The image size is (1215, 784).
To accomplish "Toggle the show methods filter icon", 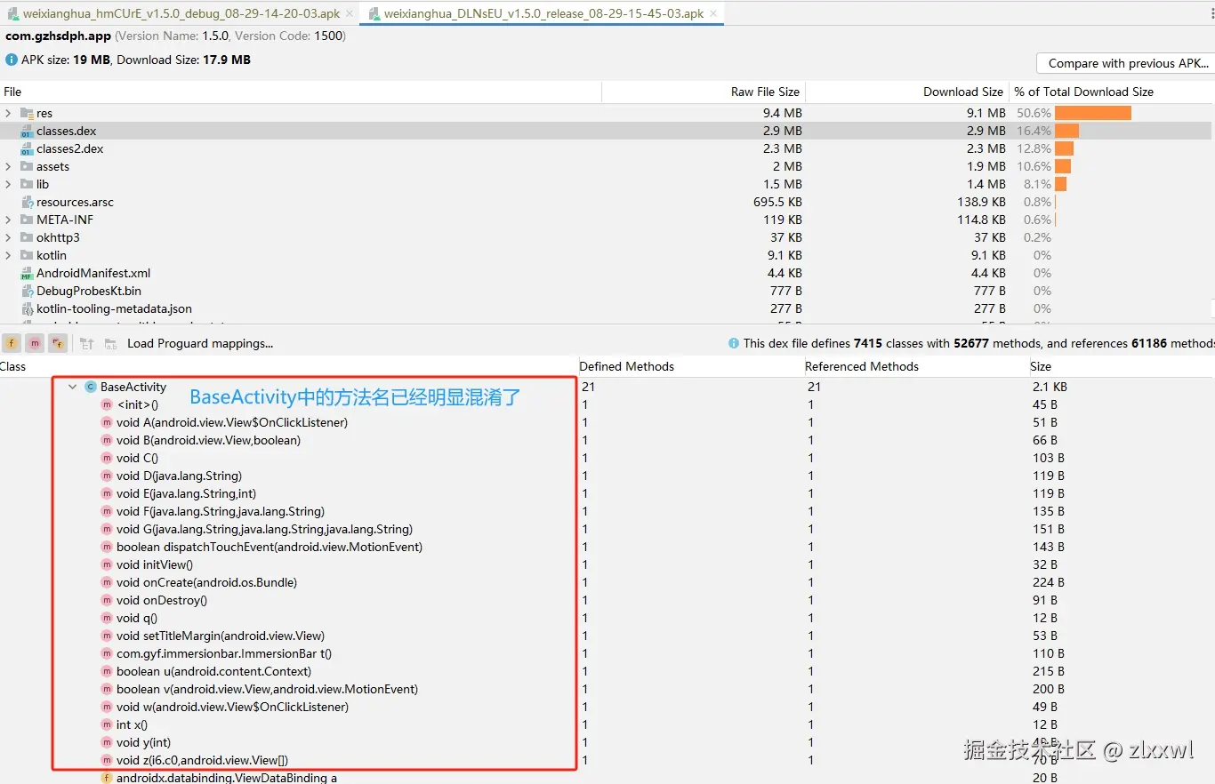I will pos(35,343).
